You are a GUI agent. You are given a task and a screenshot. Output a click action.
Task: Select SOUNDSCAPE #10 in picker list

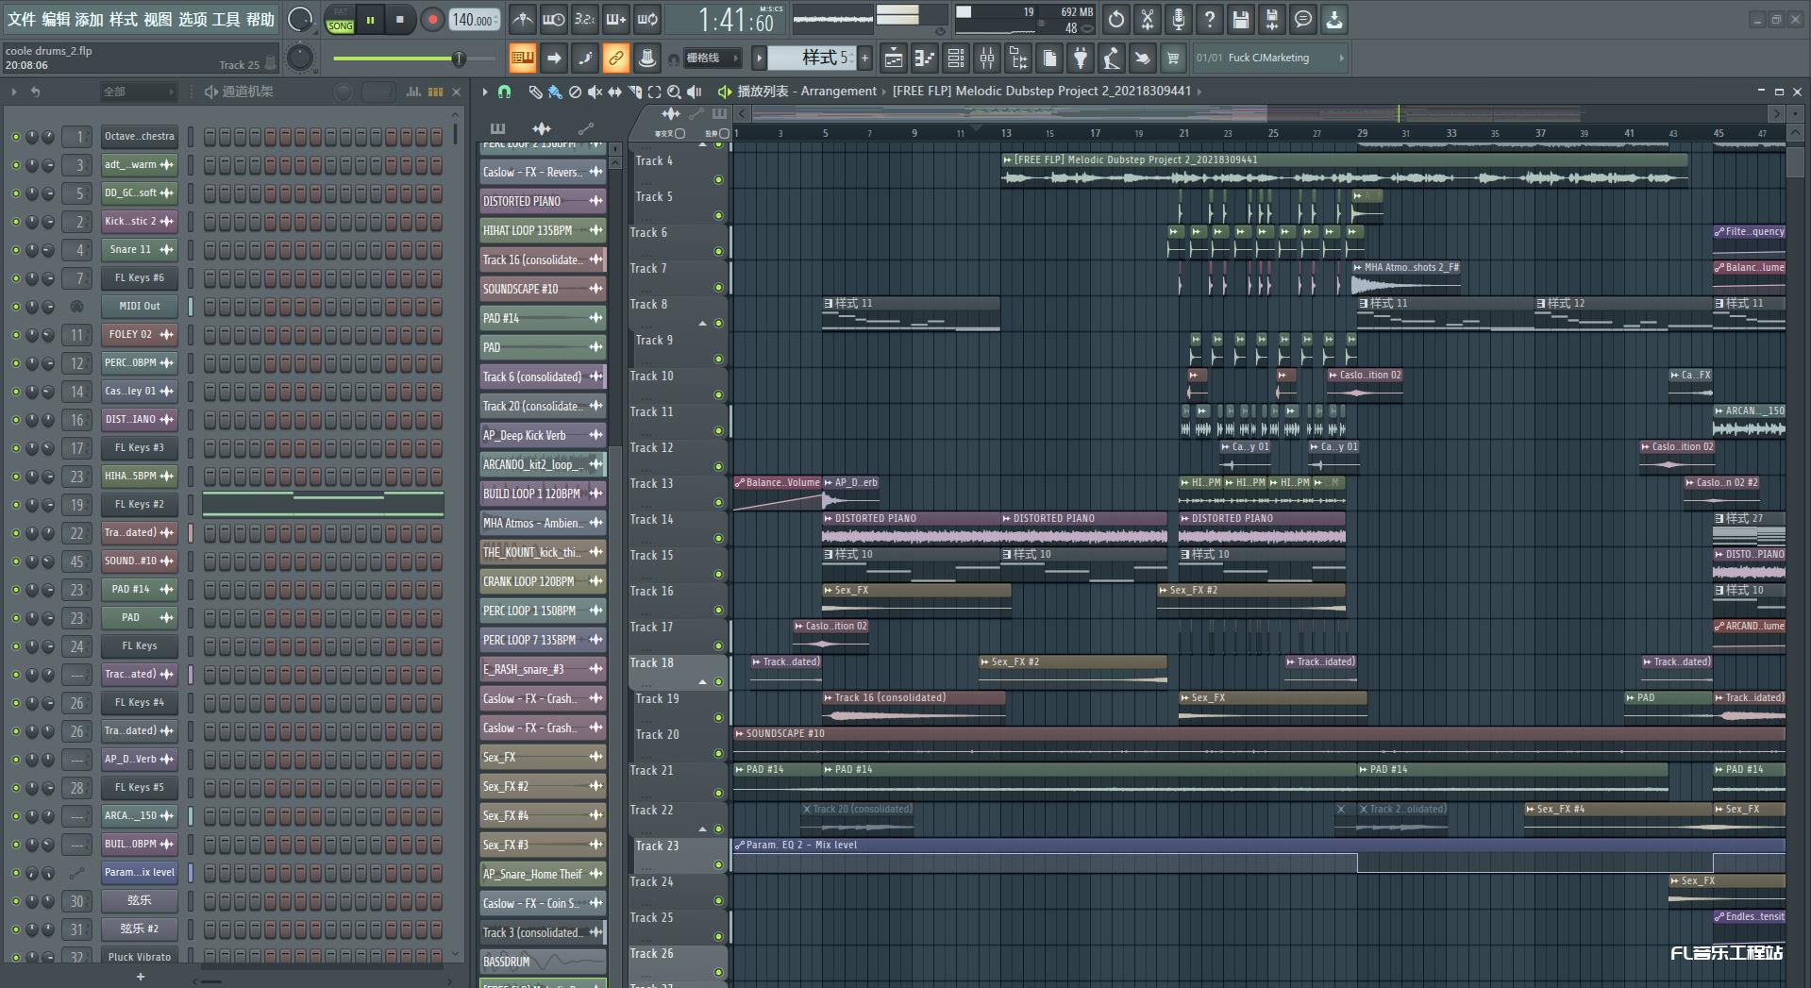pyautogui.click(x=543, y=289)
